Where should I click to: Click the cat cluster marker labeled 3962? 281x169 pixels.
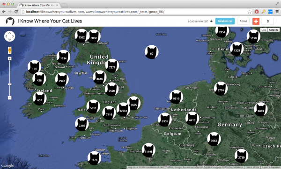coord(214,139)
